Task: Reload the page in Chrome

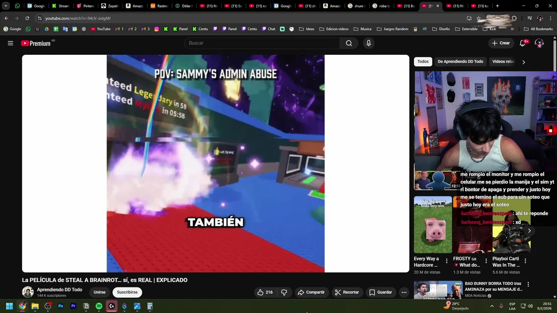Action: point(27,18)
